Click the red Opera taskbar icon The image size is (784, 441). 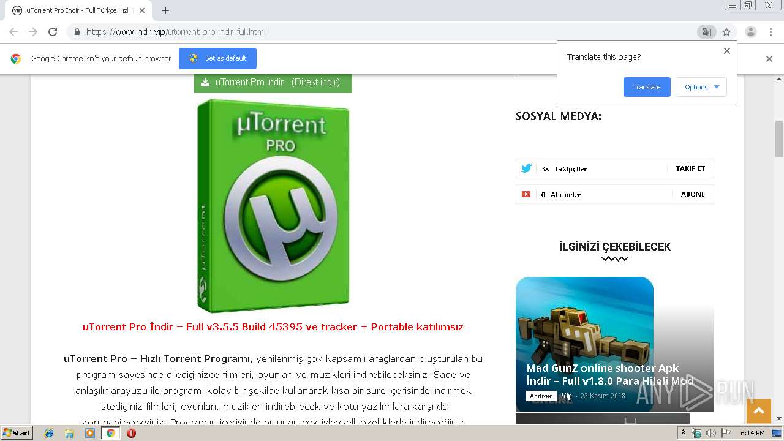(x=131, y=433)
